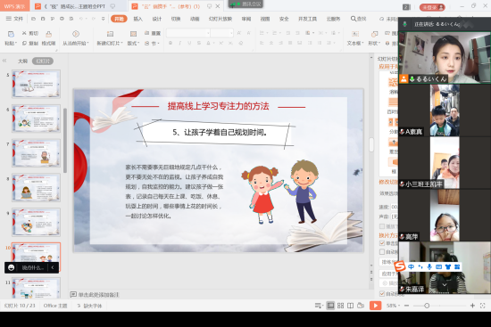Switch chat language toggle 中 in Sogou bar

tap(412, 266)
